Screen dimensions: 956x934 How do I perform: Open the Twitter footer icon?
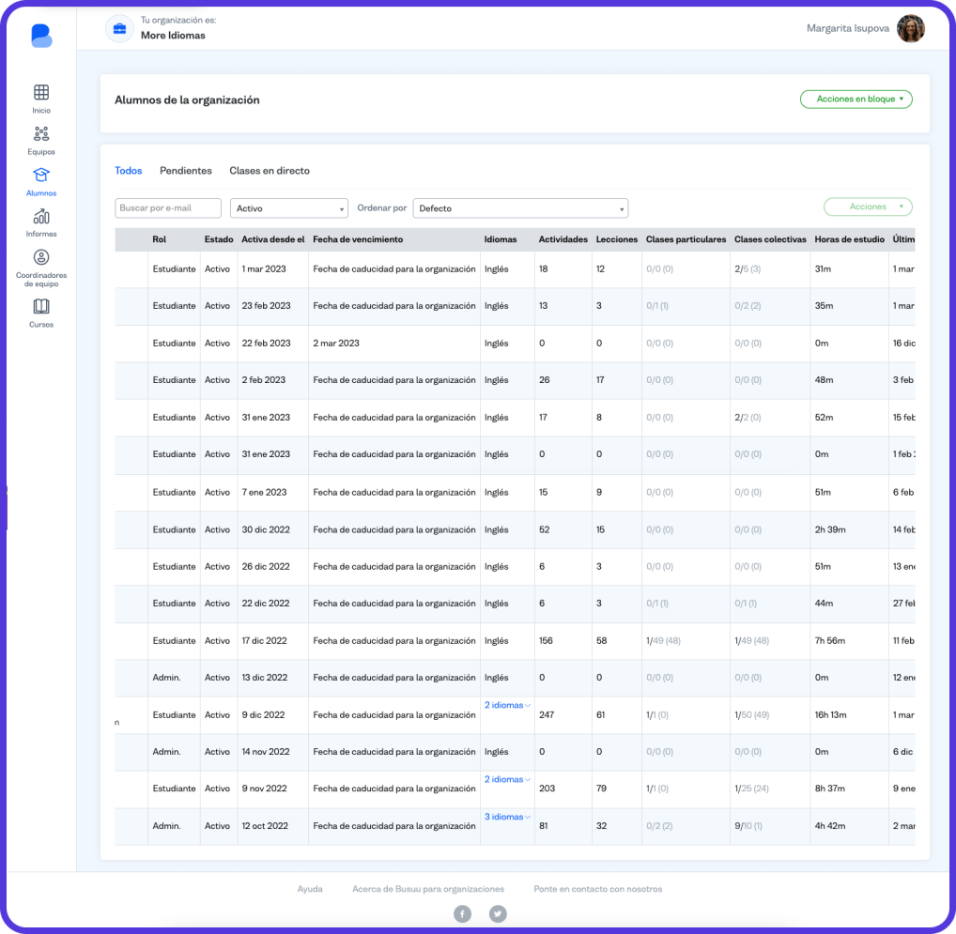498,913
